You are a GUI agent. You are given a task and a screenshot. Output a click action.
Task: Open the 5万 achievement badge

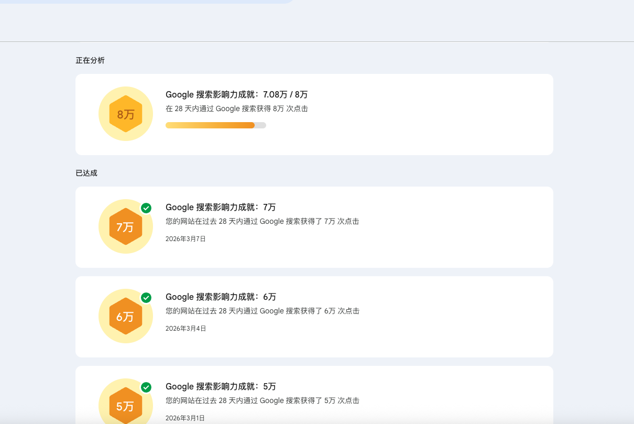126,406
